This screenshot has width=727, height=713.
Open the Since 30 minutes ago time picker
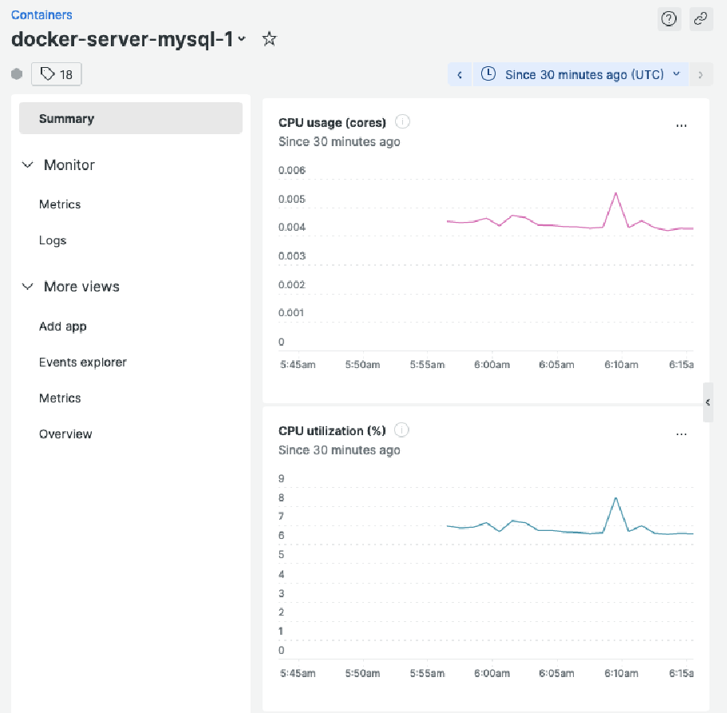(x=580, y=75)
